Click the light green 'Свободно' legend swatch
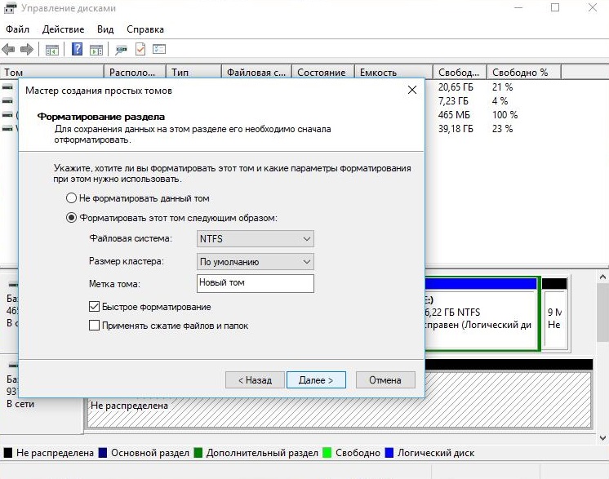Viewport: 609px width, 479px height. pyautogui.click(x=327, y=453)
